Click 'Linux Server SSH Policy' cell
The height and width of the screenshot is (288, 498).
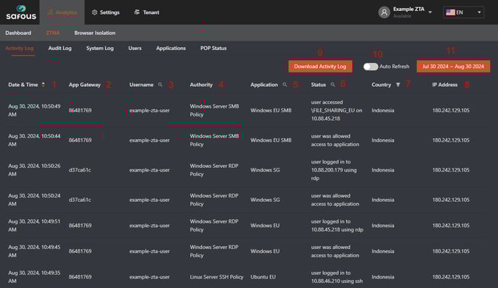[x=216, y=277]
